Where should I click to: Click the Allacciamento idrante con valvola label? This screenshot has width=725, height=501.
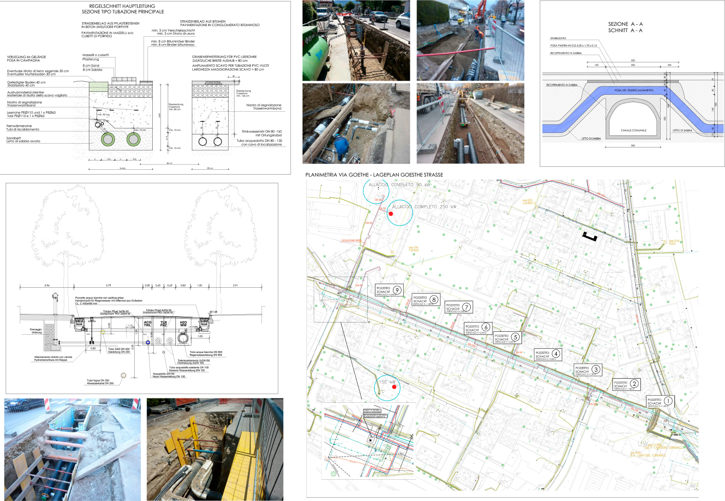53,358
